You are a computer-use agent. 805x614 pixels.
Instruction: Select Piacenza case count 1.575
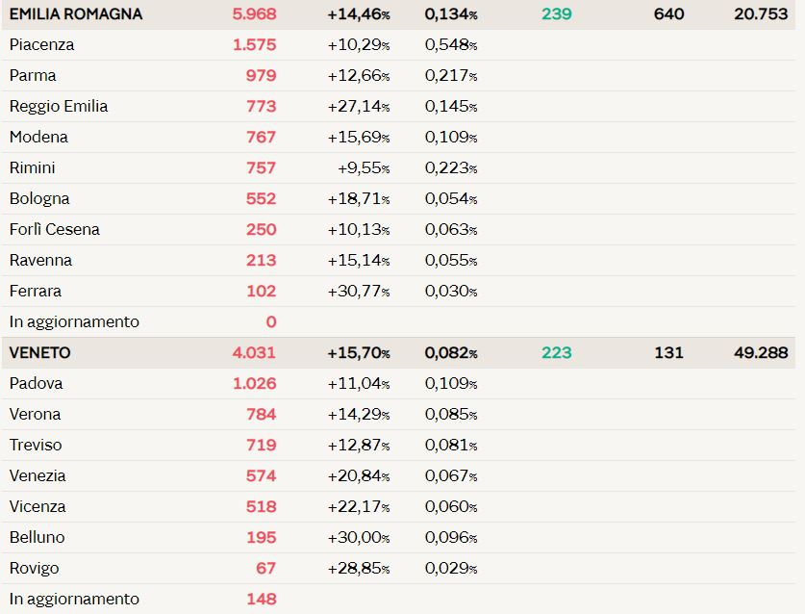pyautogui.click(x=255, y=44)
